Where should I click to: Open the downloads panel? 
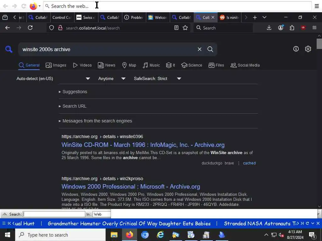(269, 28)
